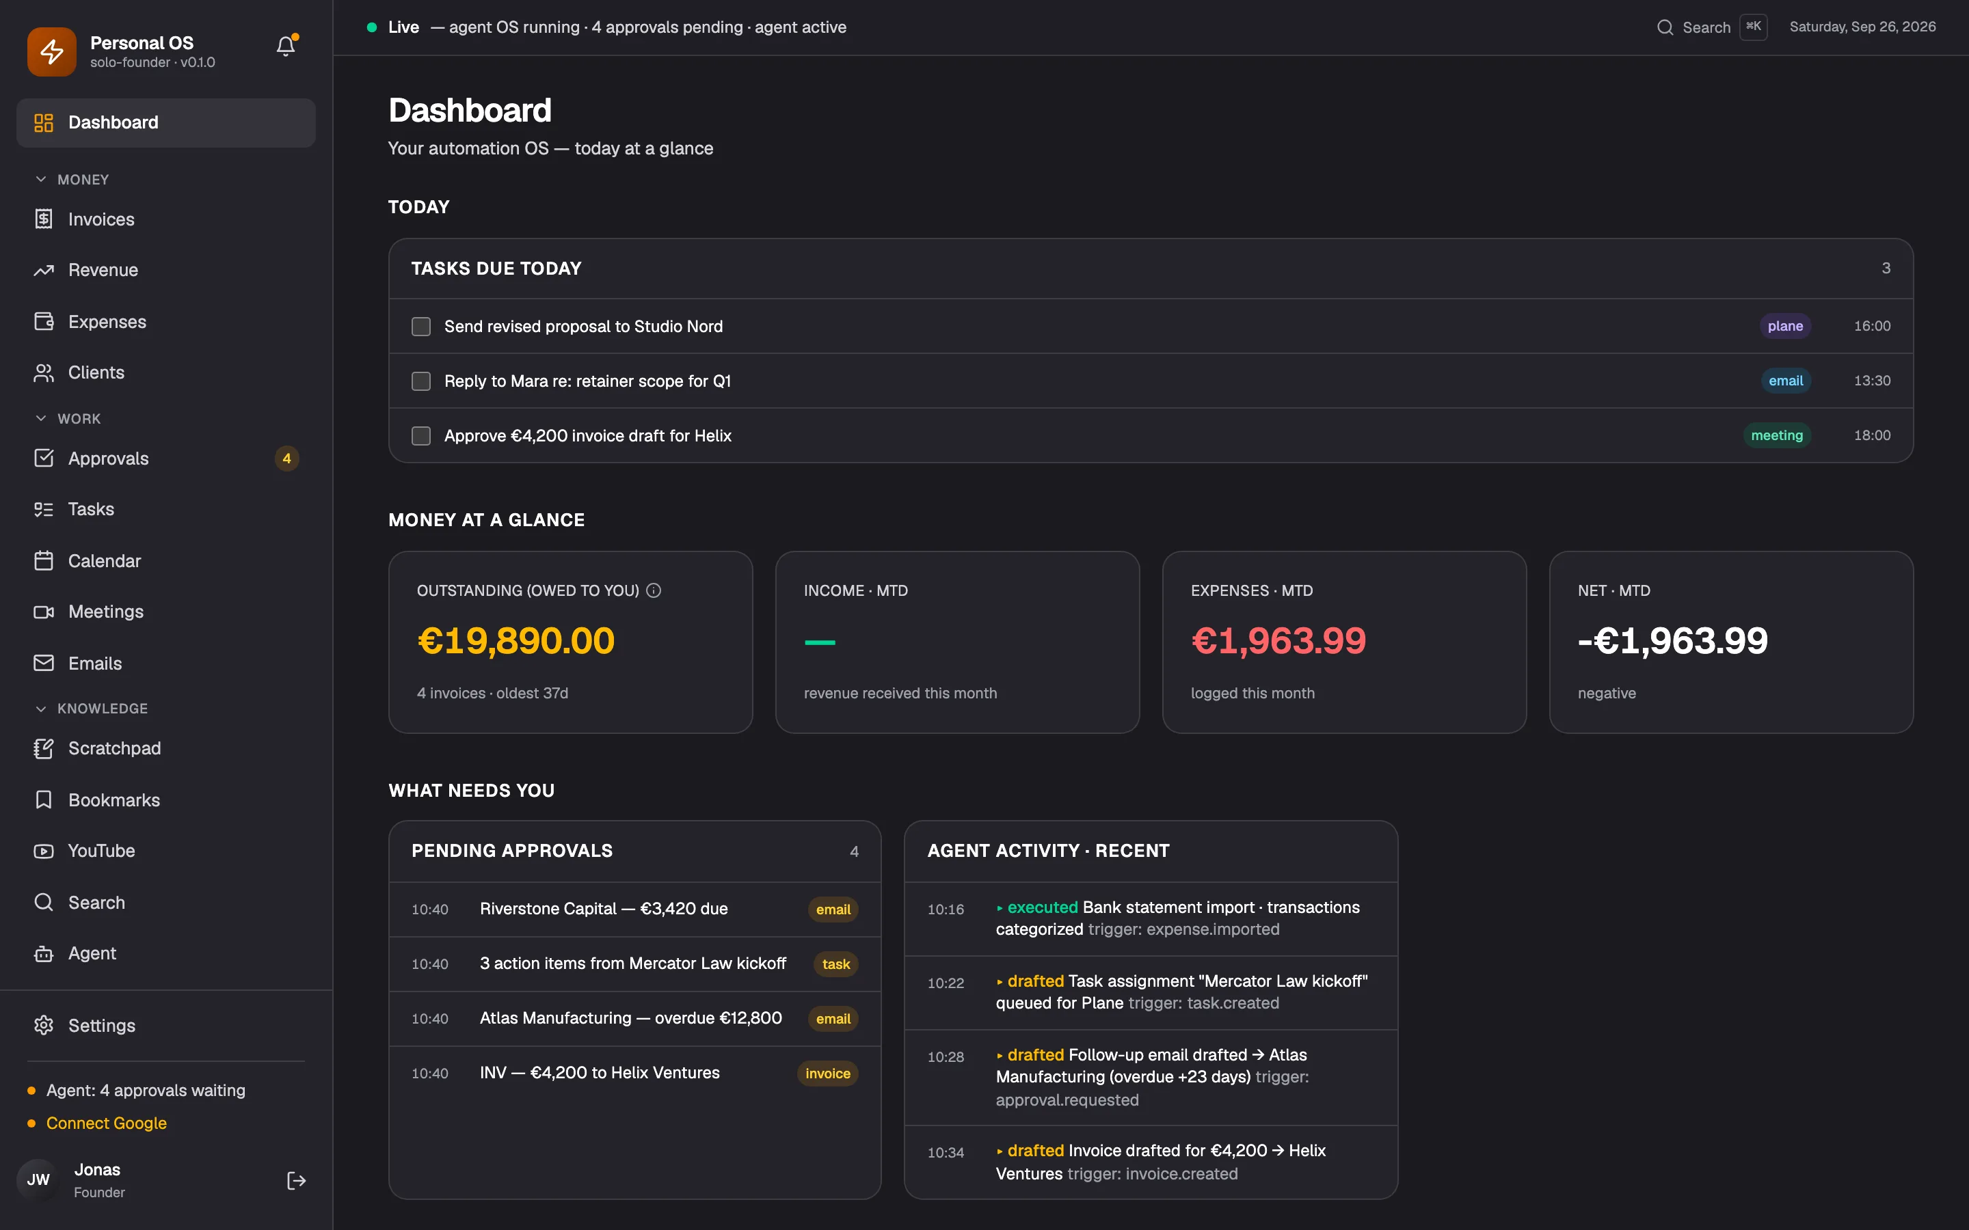The height and width of the screenshot is (1230, 1969).
Task: Click the YouTube play icon
Action: tap(44, 851)
